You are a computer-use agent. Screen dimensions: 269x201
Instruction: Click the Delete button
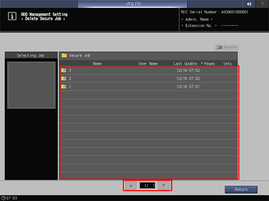pyautogui.click(x=226, y=47)
